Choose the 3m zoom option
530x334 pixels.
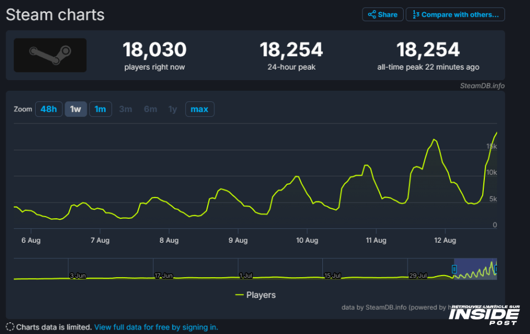point(126,109)
